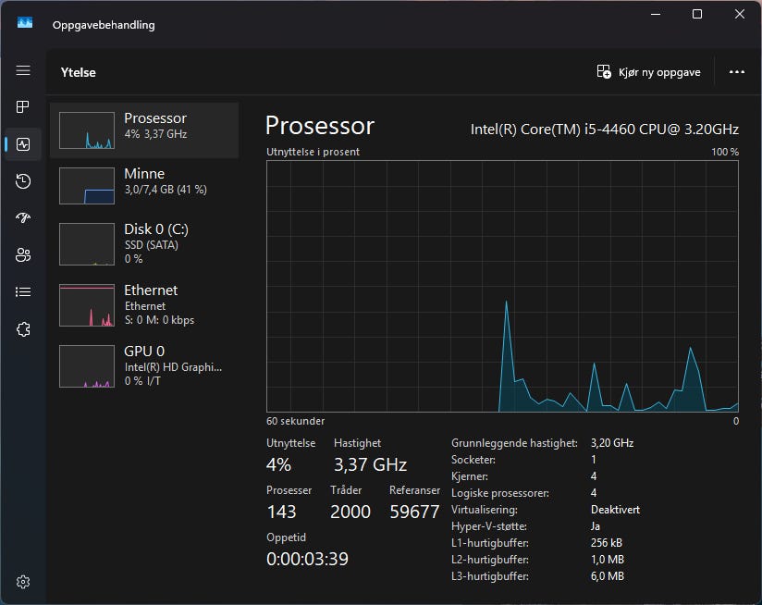Select Minne in the performance list
Screen dimensions: 762x605
click(144, 186)
